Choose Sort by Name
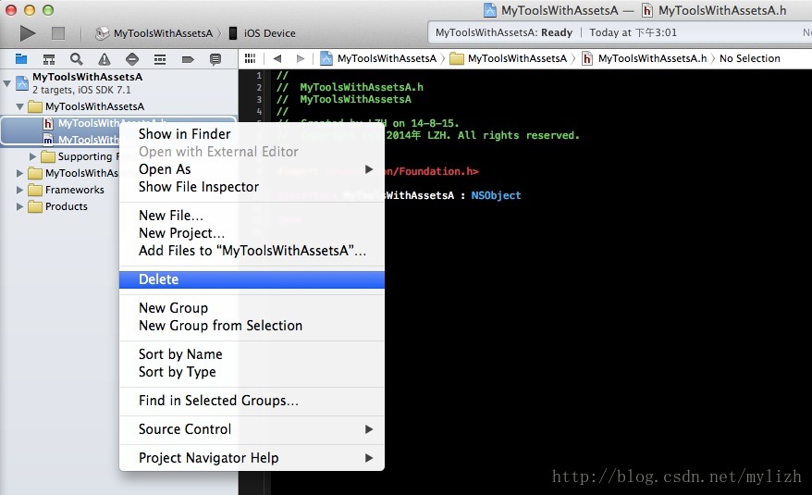The image size is (812, 495). [252, 354]
